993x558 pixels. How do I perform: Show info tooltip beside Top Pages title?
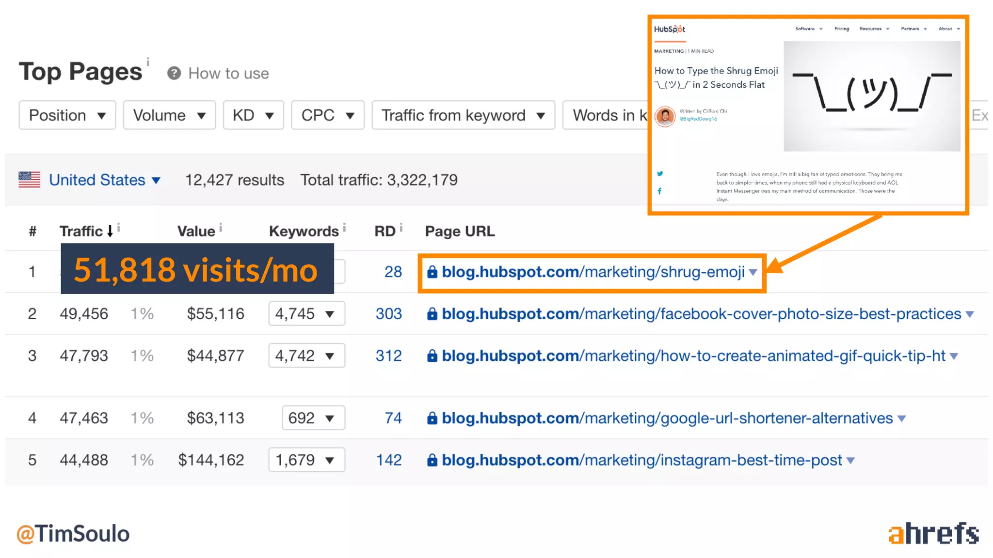point(148,62)
